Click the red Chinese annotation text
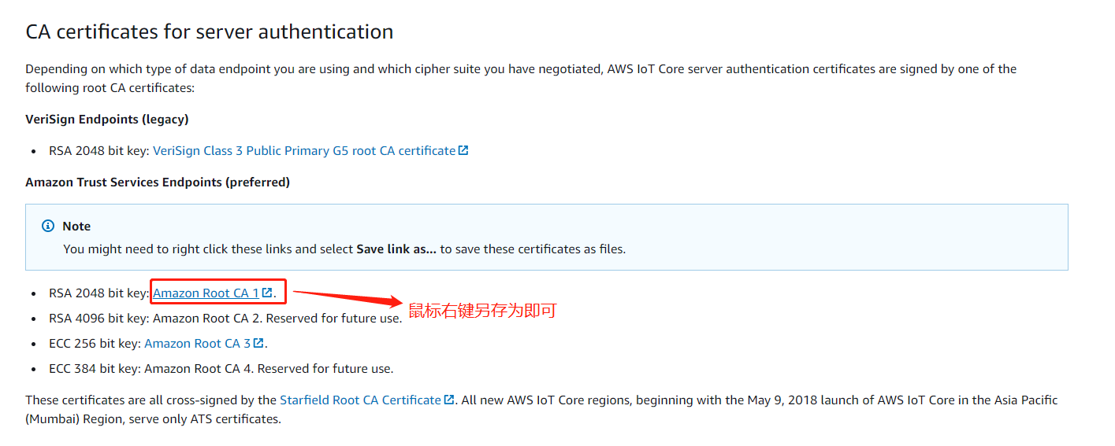1115x446 pixels. pyautogui.click(x=482, y=311)
